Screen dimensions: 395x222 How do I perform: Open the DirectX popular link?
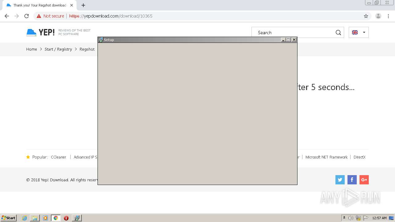pyautogui.click(x=360, y=157)
